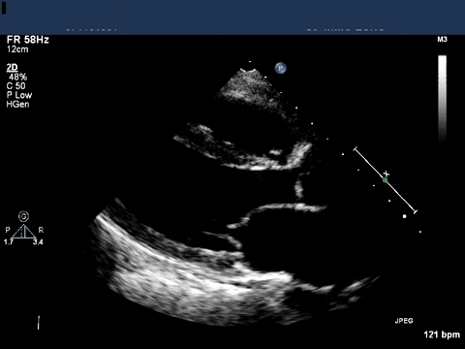Click the small vertical marker at bottom left

[x=39, y=323]
